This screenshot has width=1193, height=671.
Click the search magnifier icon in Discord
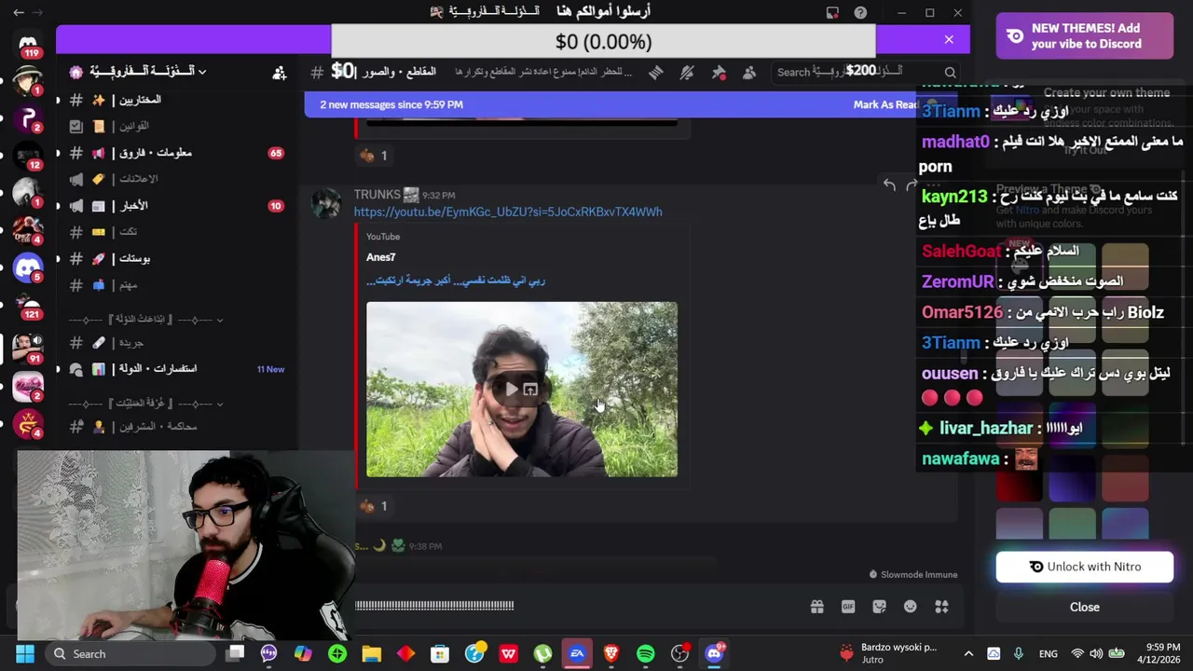pos(950,73)
